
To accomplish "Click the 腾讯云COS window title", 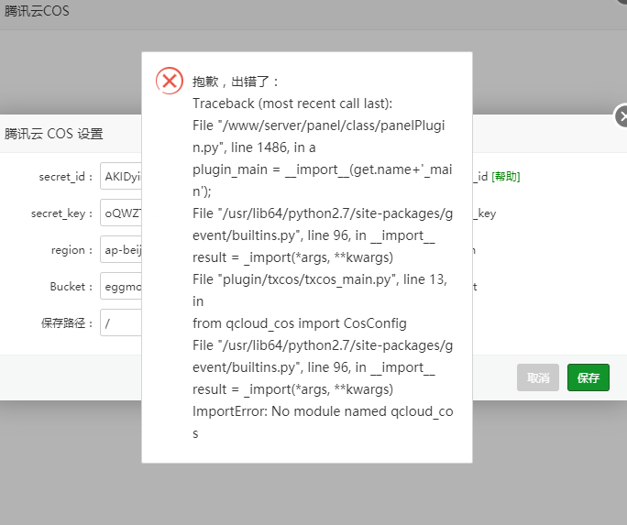I will click(37, 11).
